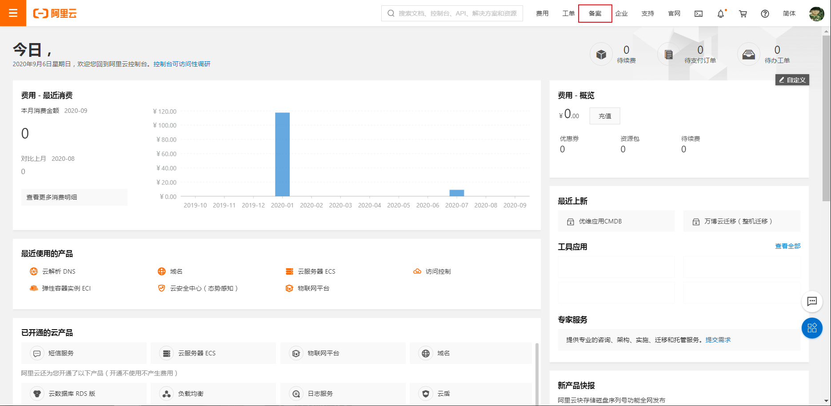Open the shopping cart icon

[743, 14]
